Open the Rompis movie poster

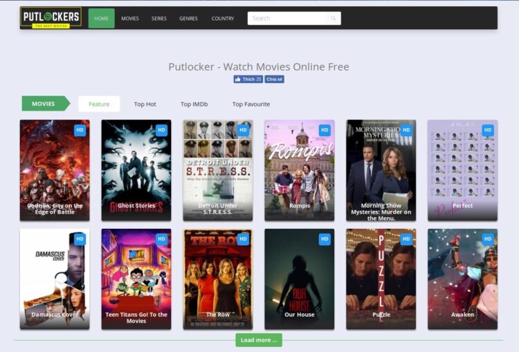[x=299, y=170]
